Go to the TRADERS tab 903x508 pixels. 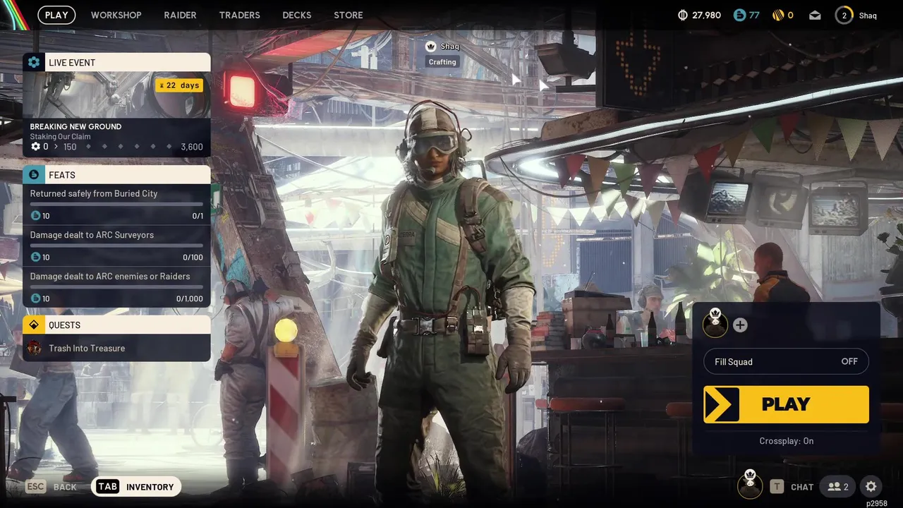point(239,15)
